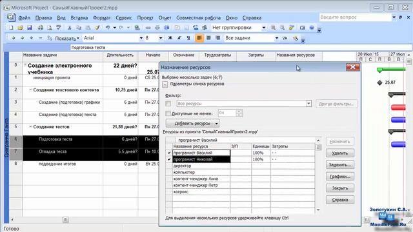Cut selection with scissors icon
Screen dimensions: 413x232
70,28
